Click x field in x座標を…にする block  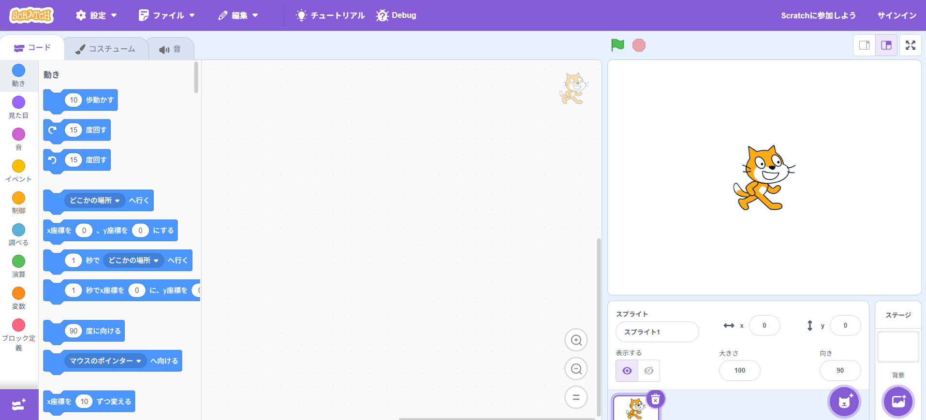coord(84,231)
